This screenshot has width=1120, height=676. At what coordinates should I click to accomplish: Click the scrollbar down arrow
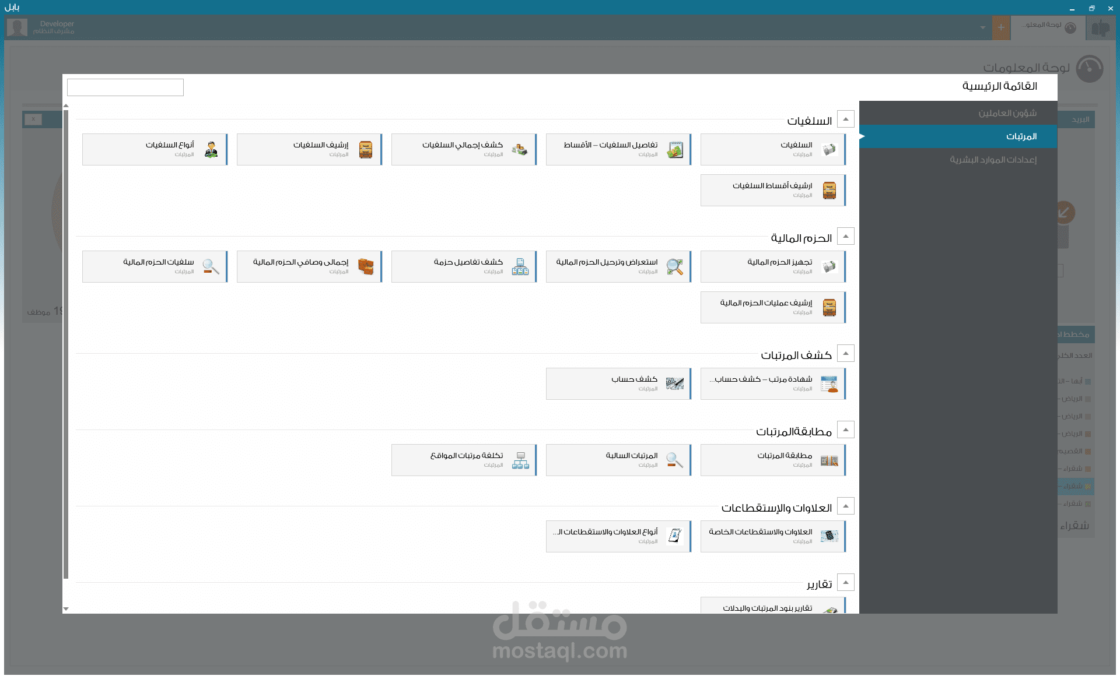tap(66, 609)
